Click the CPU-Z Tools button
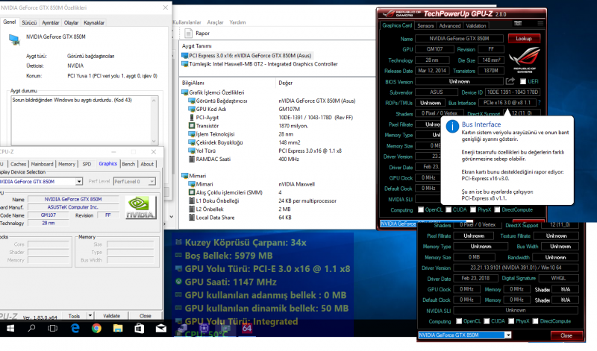Image resolution: width=597 pixels, height=351 pixels. click(x=74, y=316)
